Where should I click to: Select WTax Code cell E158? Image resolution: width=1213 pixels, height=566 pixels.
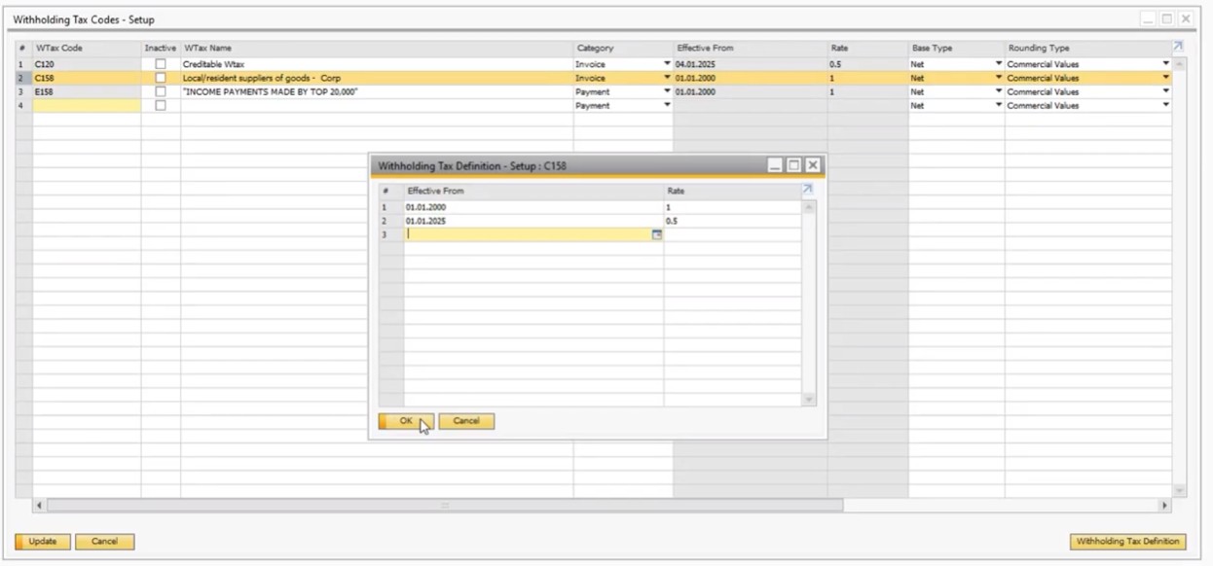tap(87, 91)
